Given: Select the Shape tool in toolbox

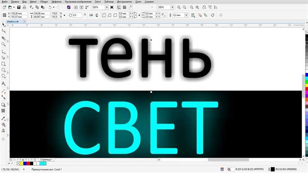Looking at the screenshot, I should click(x=3, y=31).
